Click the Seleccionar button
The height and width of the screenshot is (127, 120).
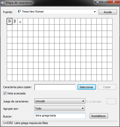tap(87, 87)
